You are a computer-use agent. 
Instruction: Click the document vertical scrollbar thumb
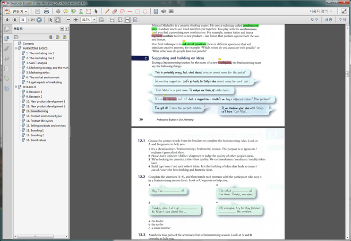(x=347, y=74)
